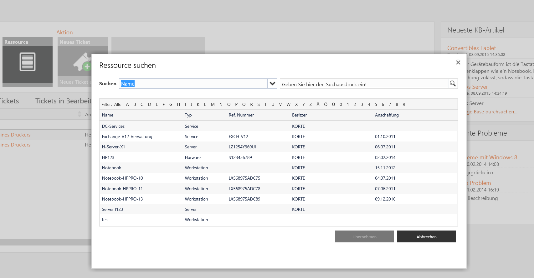Sort by Anschaffung column header

click(387, 115)
